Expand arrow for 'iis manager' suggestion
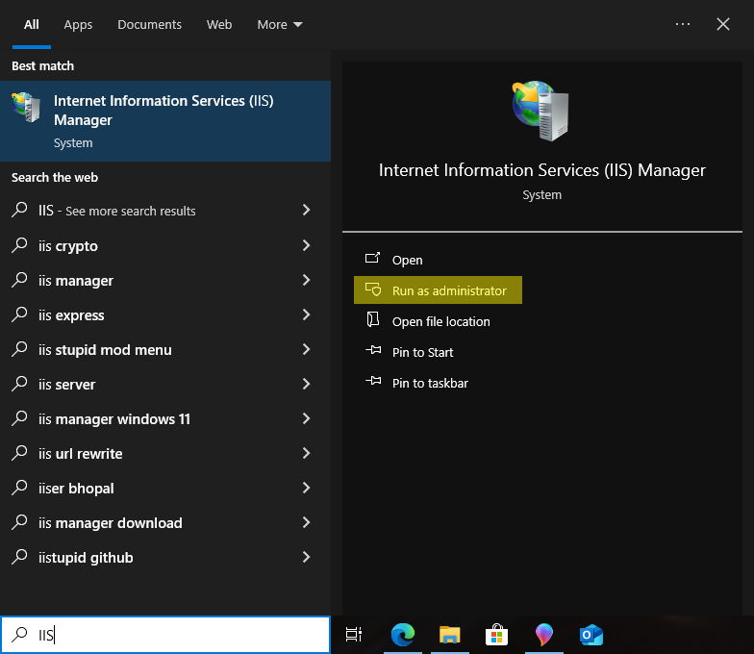The height and width of the screenshot is (654, 754). (x=306, y=280)
